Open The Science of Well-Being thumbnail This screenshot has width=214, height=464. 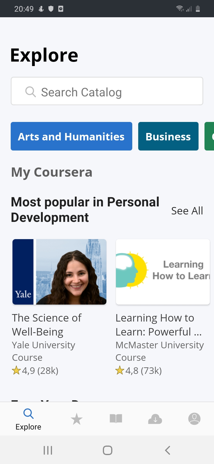59,272
